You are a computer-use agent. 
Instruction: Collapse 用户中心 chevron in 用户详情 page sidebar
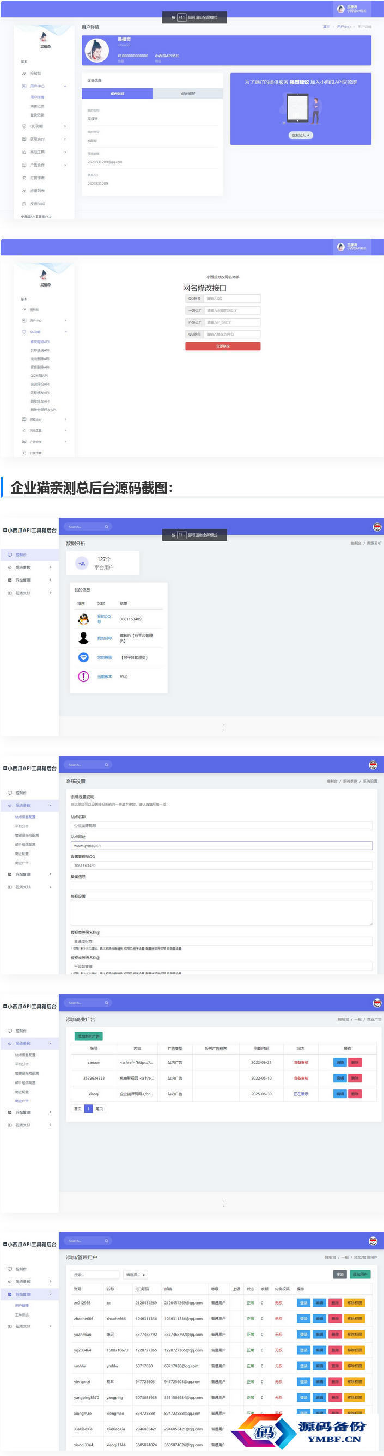coord(65,87)
